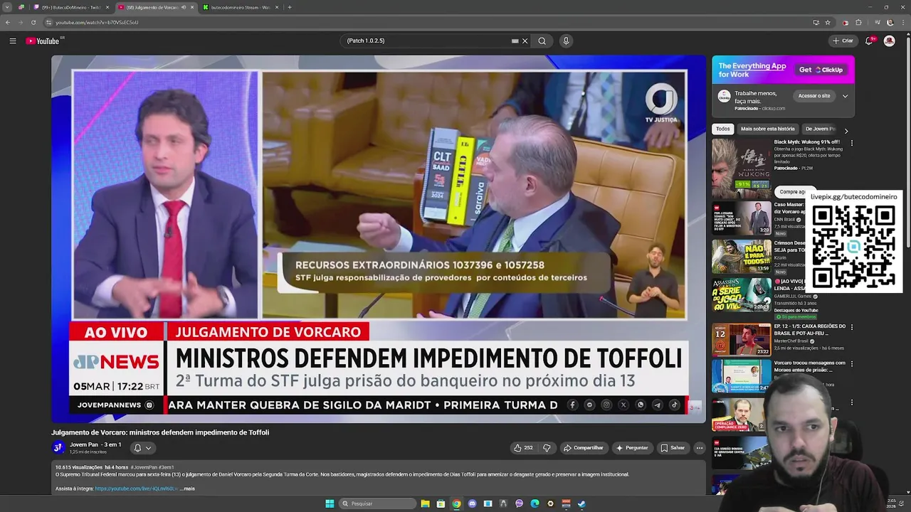The image size is (911, 512).
Task: Clear the search box text with X
Action: coord(525,41)
